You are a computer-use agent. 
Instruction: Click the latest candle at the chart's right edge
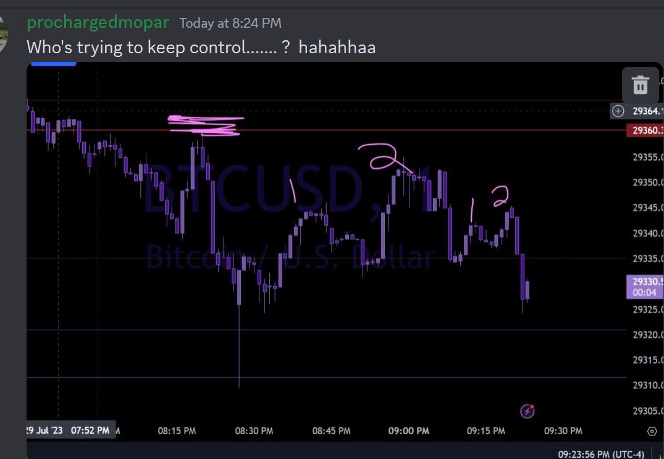[527, 291]
